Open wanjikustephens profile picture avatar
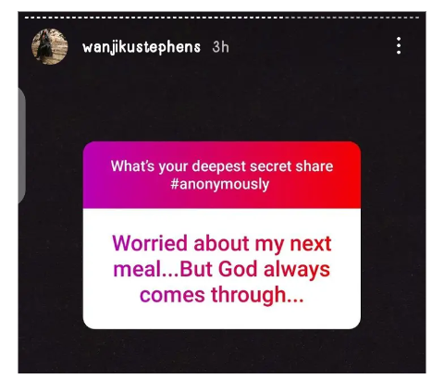444x379 pixels. [50, 46]
